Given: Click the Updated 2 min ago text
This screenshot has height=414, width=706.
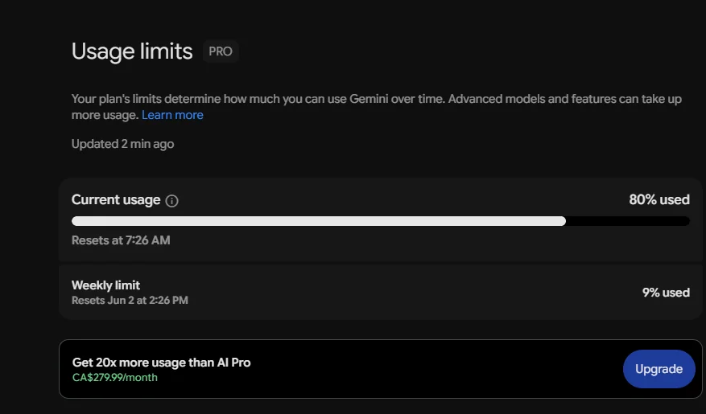Looking at the screenshot, I should [122, 144].
